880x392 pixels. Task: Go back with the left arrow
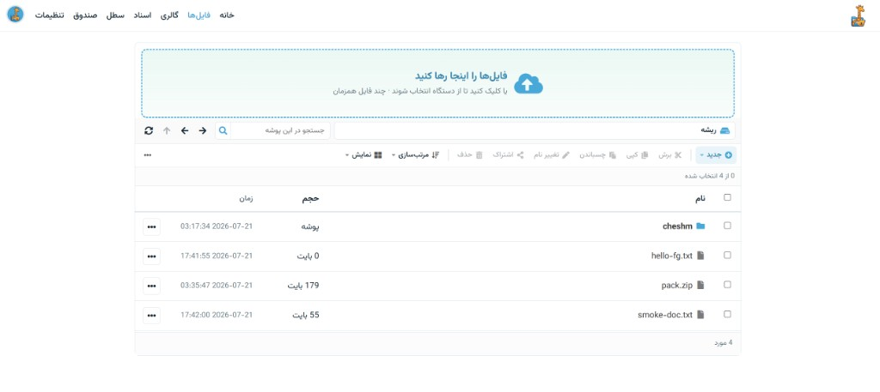(x=185, y=130)
